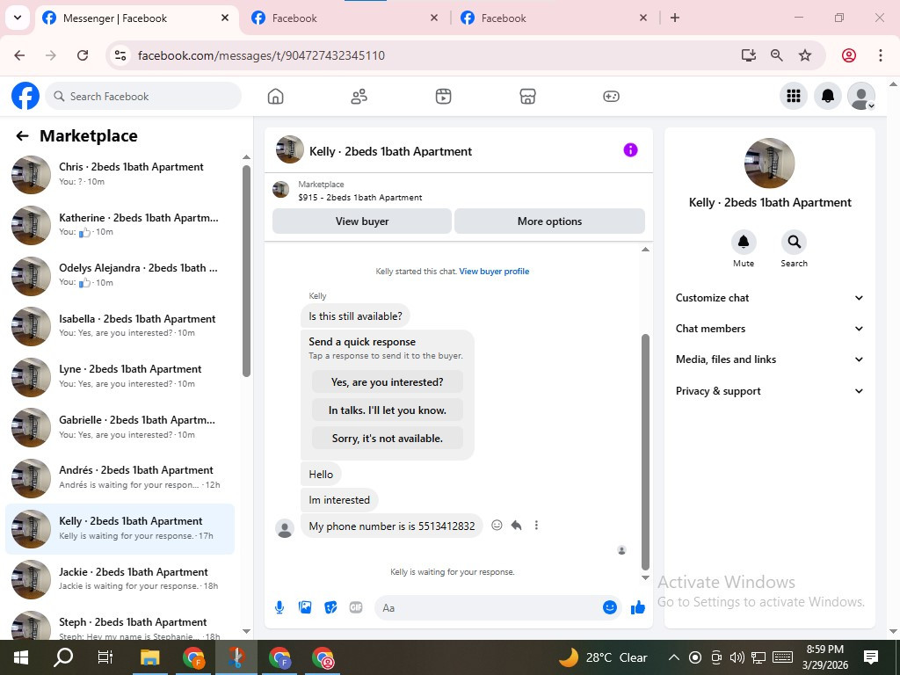Open more options for phone number message
Viewport: 900px width, 675px height.
tap(536, 526)
